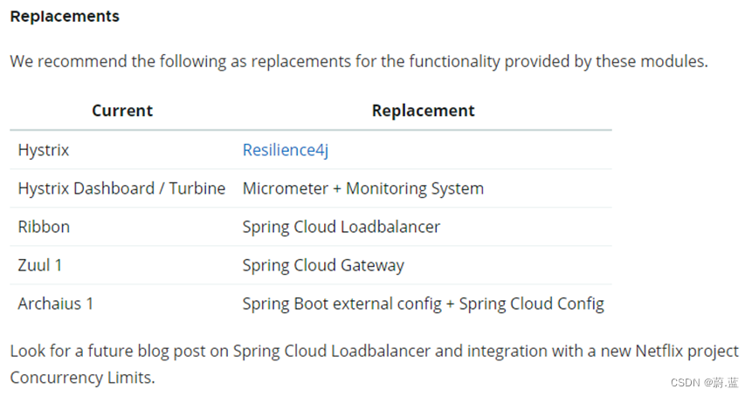Click the Archaius 1 table cell
The image size is (752, 396).
coord(55,304)
